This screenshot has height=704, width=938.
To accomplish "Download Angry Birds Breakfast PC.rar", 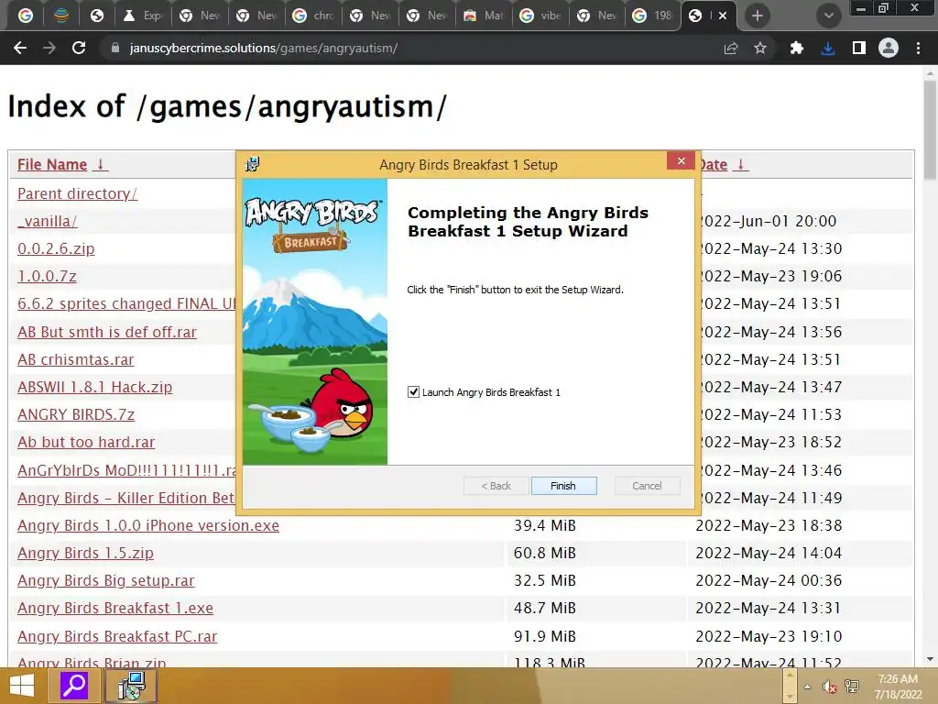I will [x=117, y=636].
